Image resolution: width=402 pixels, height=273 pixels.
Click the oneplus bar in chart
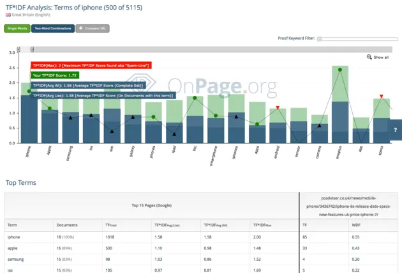[x=340, y=104]
